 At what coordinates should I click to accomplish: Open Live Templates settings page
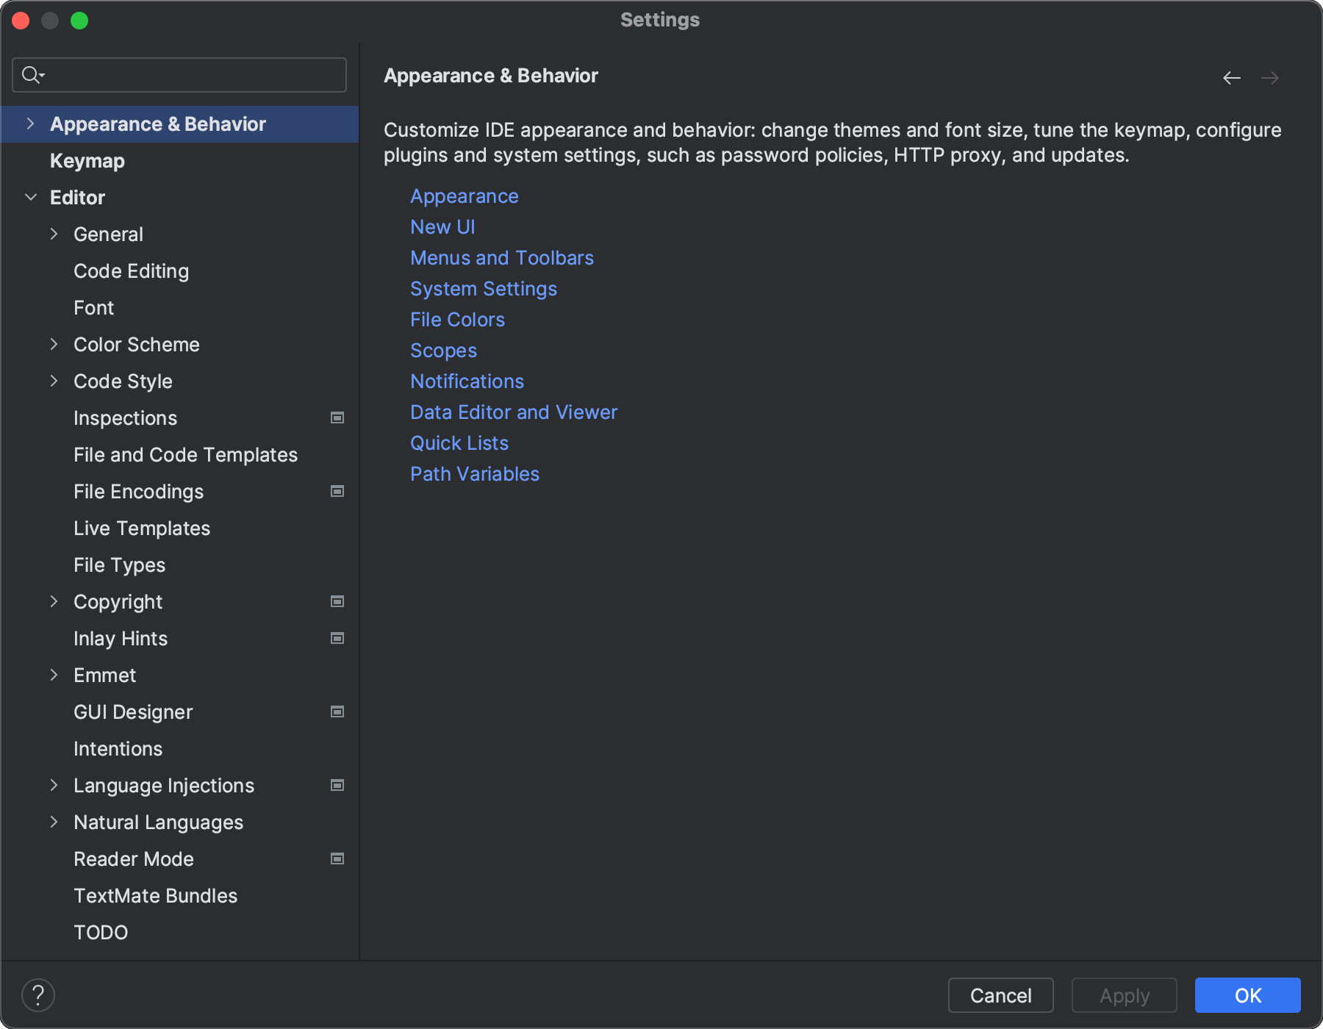[x=142, y=528]
